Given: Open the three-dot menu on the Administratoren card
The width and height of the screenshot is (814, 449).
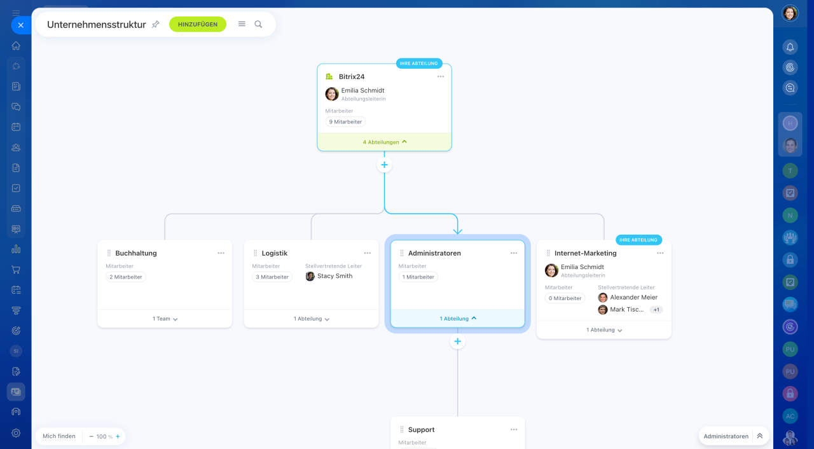Looking at the screenshot, I should point(514,253).
